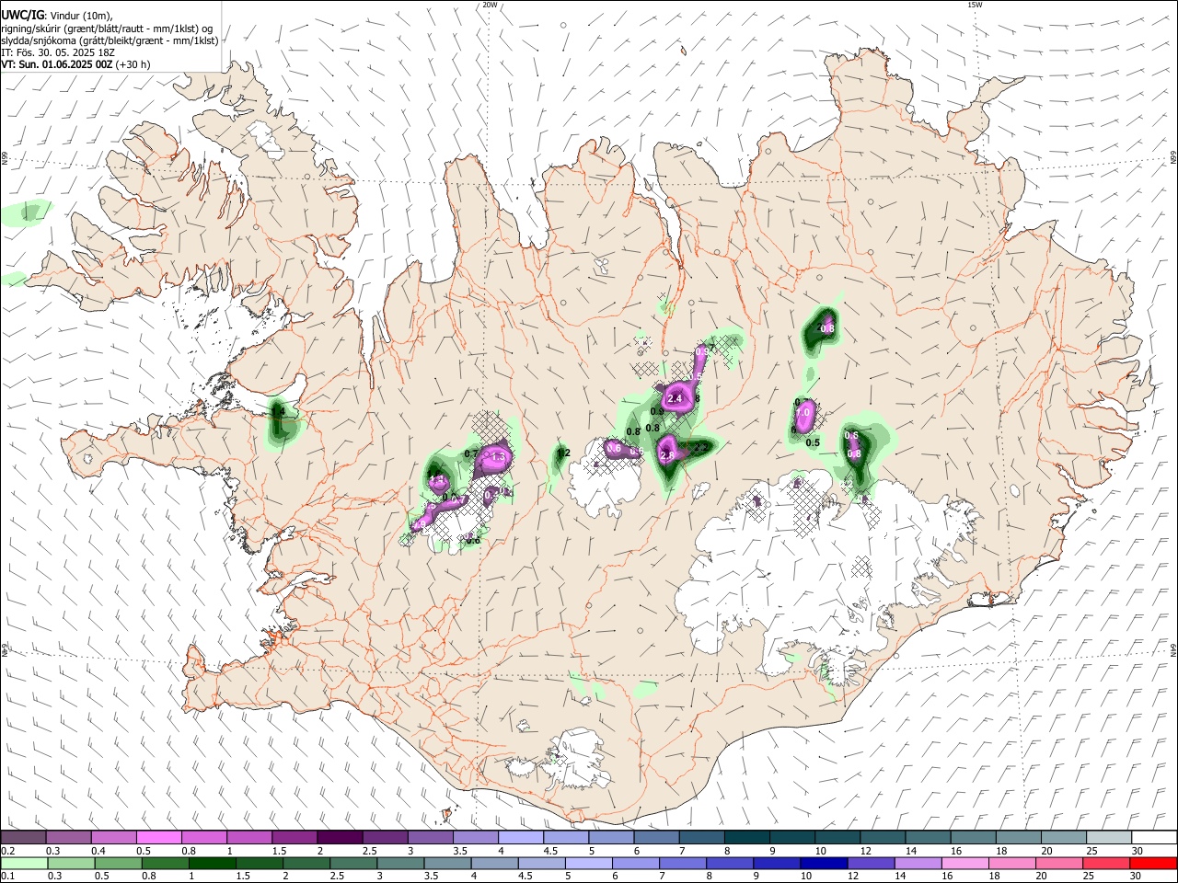This screenshot has height=883, width=1178.
Task: Select the crimson 25 rain scale swatch
Action: click(x=1104, y=863)
